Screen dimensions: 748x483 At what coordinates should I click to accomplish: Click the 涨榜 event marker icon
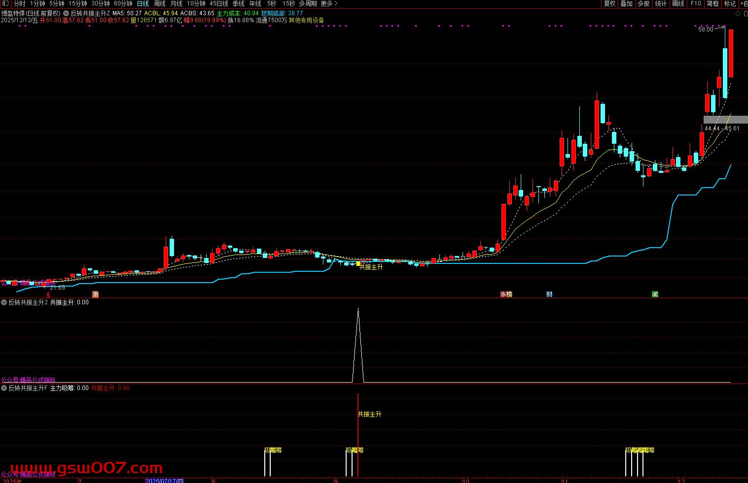(506, 294)
